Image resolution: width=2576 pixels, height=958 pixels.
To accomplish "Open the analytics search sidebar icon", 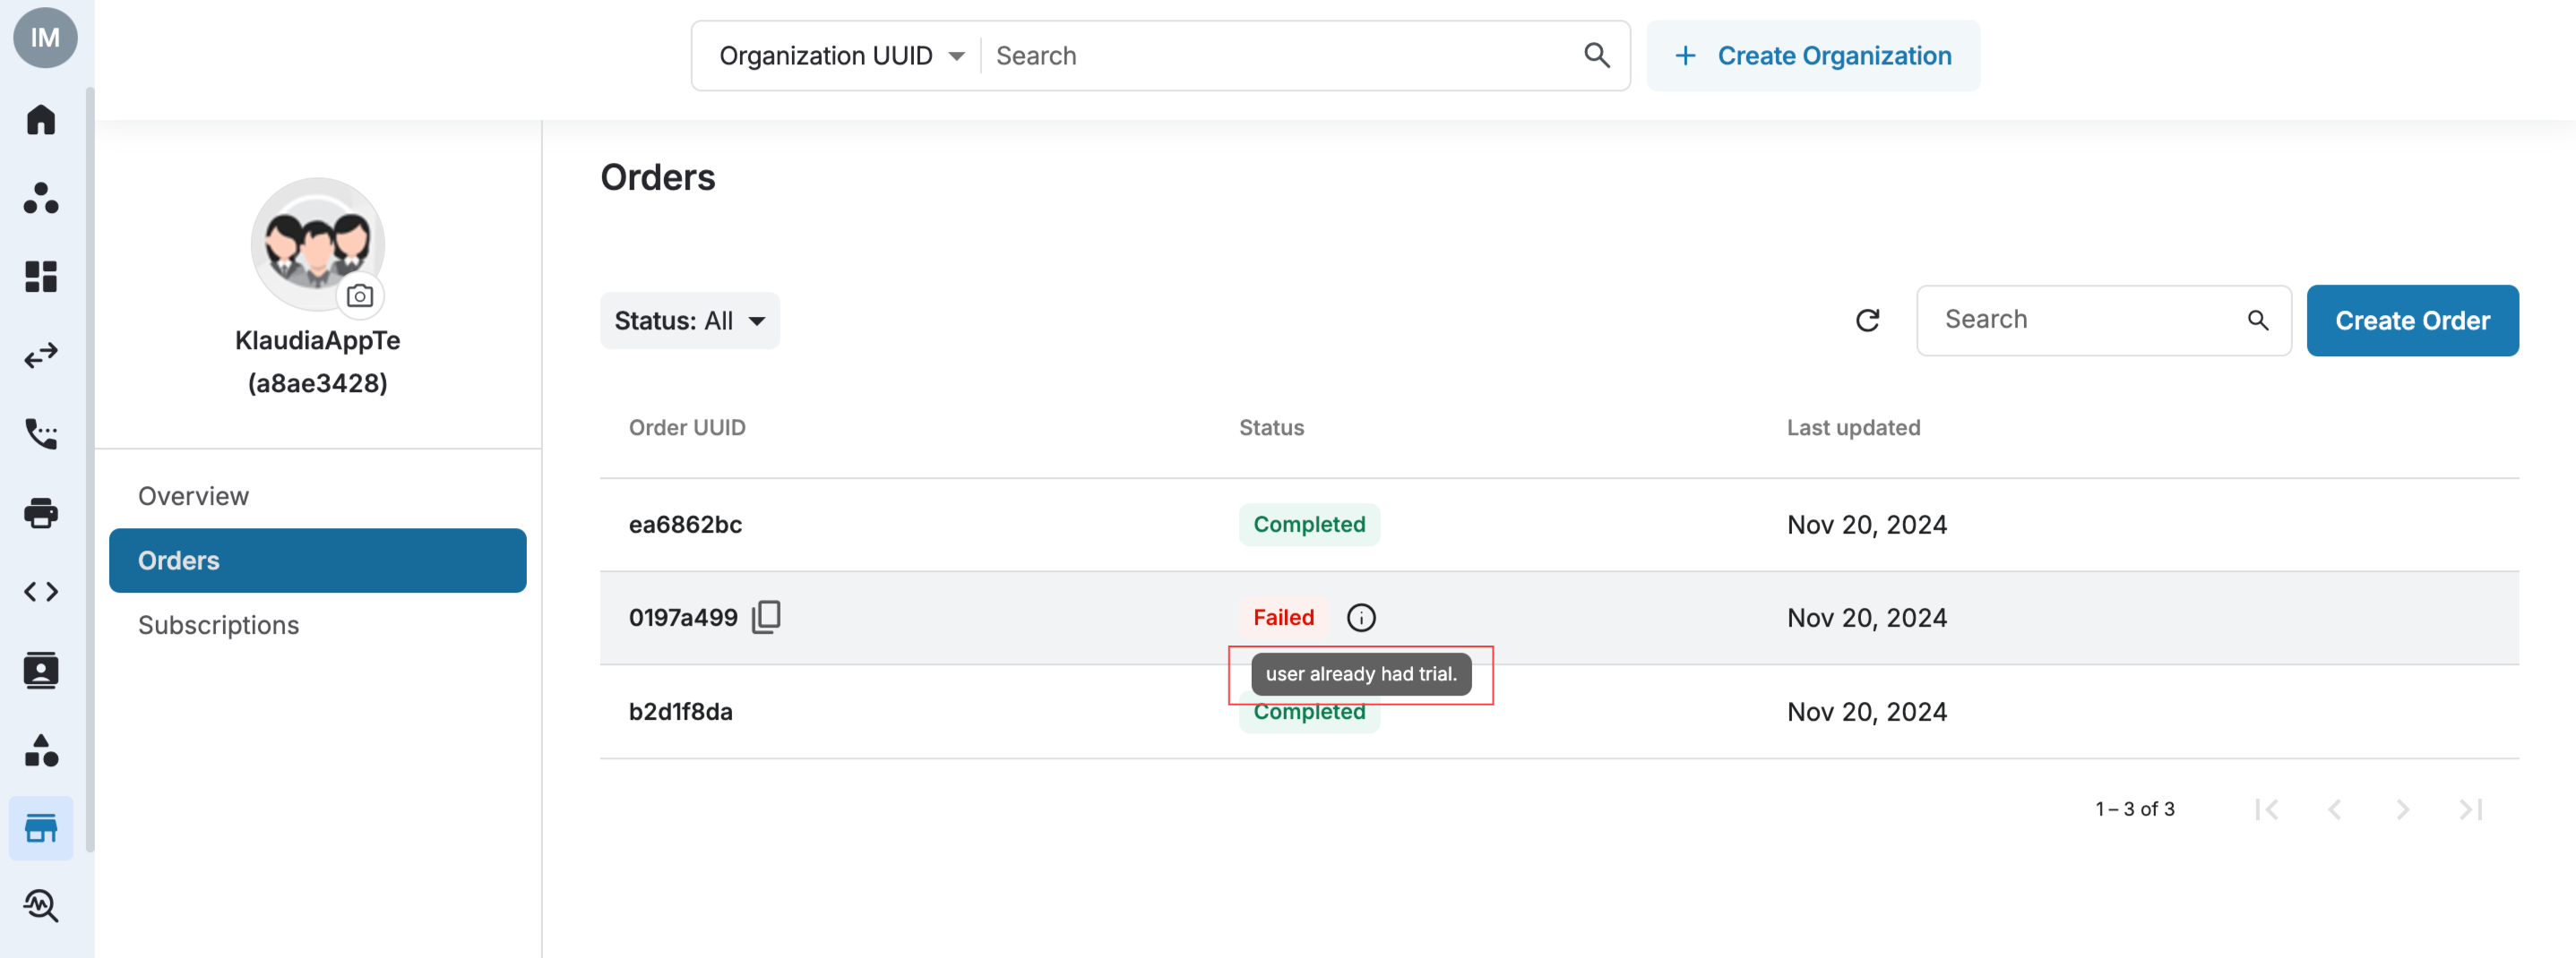I will click(x=41, y=906).
